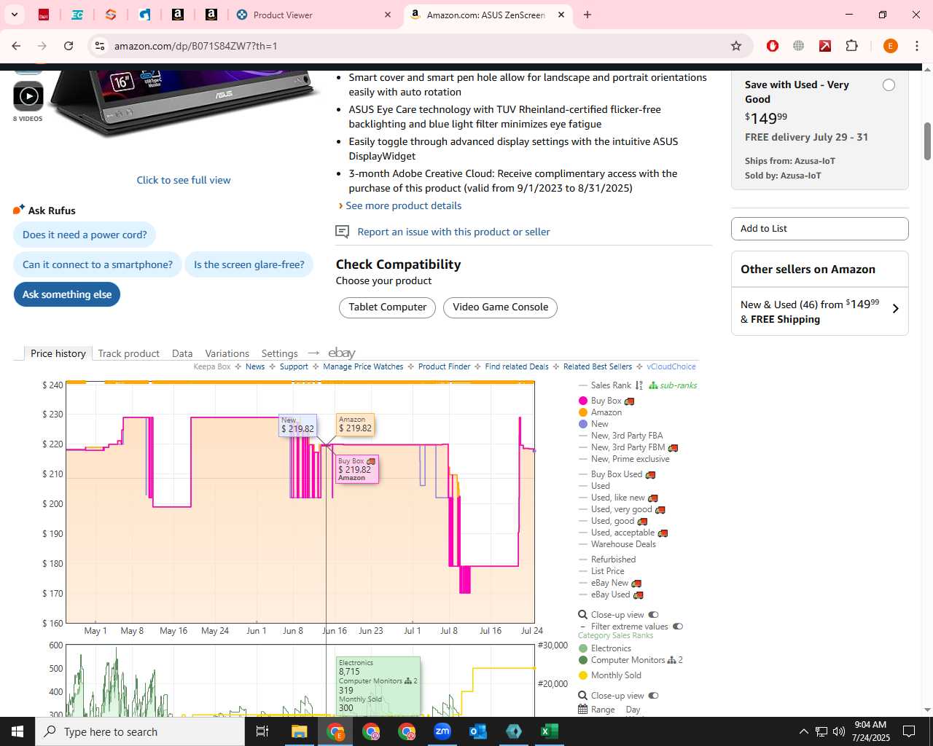Open the orange S pinned tab
933x746 pixels.
[x=111, y=15]
